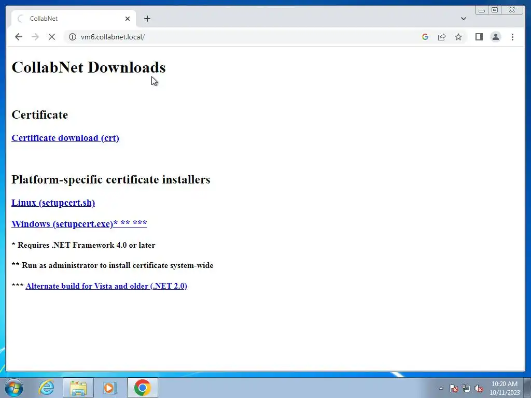Open the network status tray icon
Image resolution: width=531 pixels, height=398 pixels.
(466, 388)
